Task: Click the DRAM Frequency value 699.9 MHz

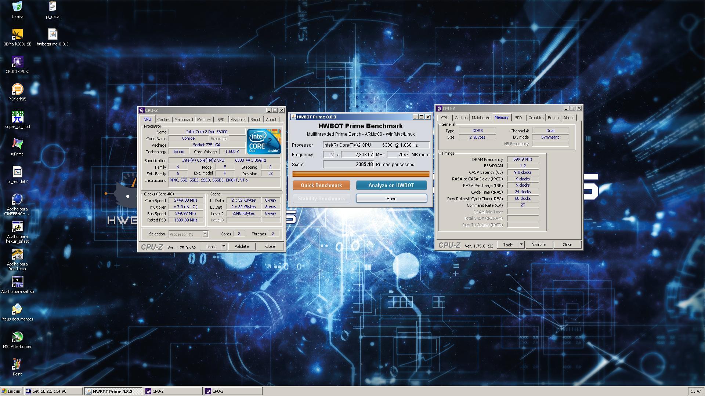Action: (523, 159)
